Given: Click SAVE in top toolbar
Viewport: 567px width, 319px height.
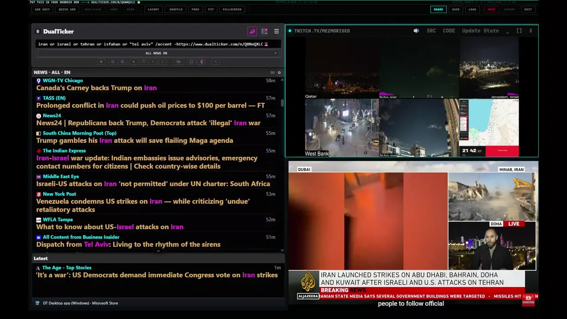Looking at the screenshot, I should pyautogui.click(x=455, y=9).
